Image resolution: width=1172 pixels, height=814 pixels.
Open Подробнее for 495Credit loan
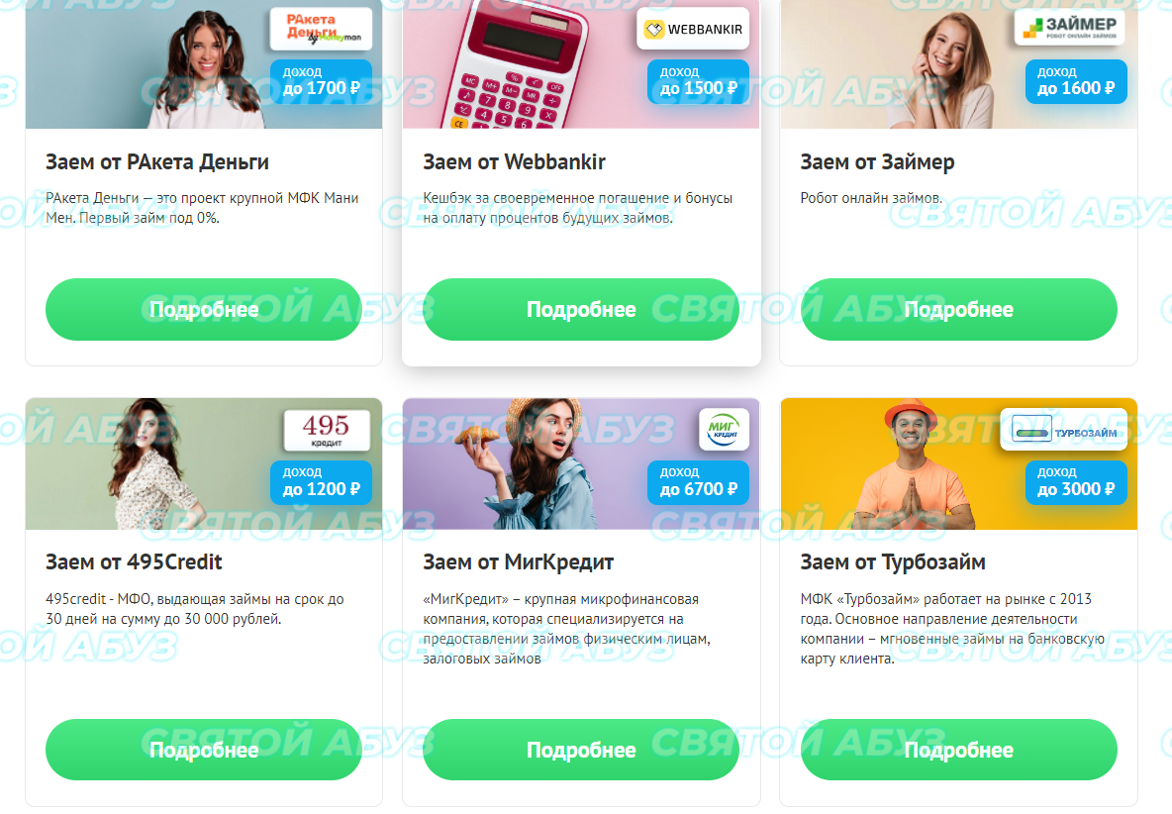click(203, 750)
